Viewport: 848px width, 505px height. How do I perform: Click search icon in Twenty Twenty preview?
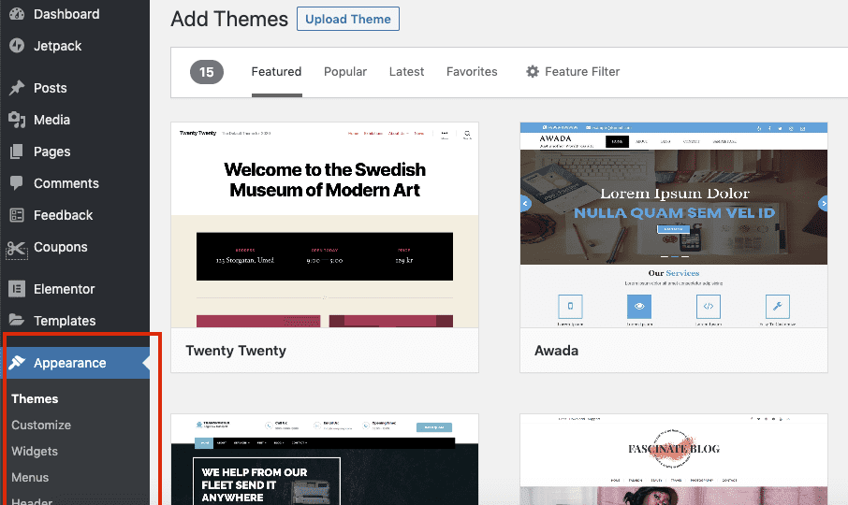coord(467,134)
